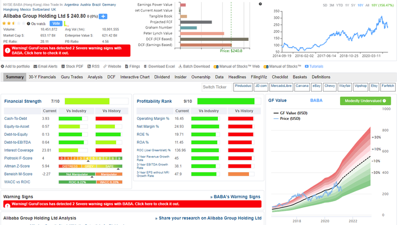Open the DCF tab
398x225 pixels.
click(111, 77)
